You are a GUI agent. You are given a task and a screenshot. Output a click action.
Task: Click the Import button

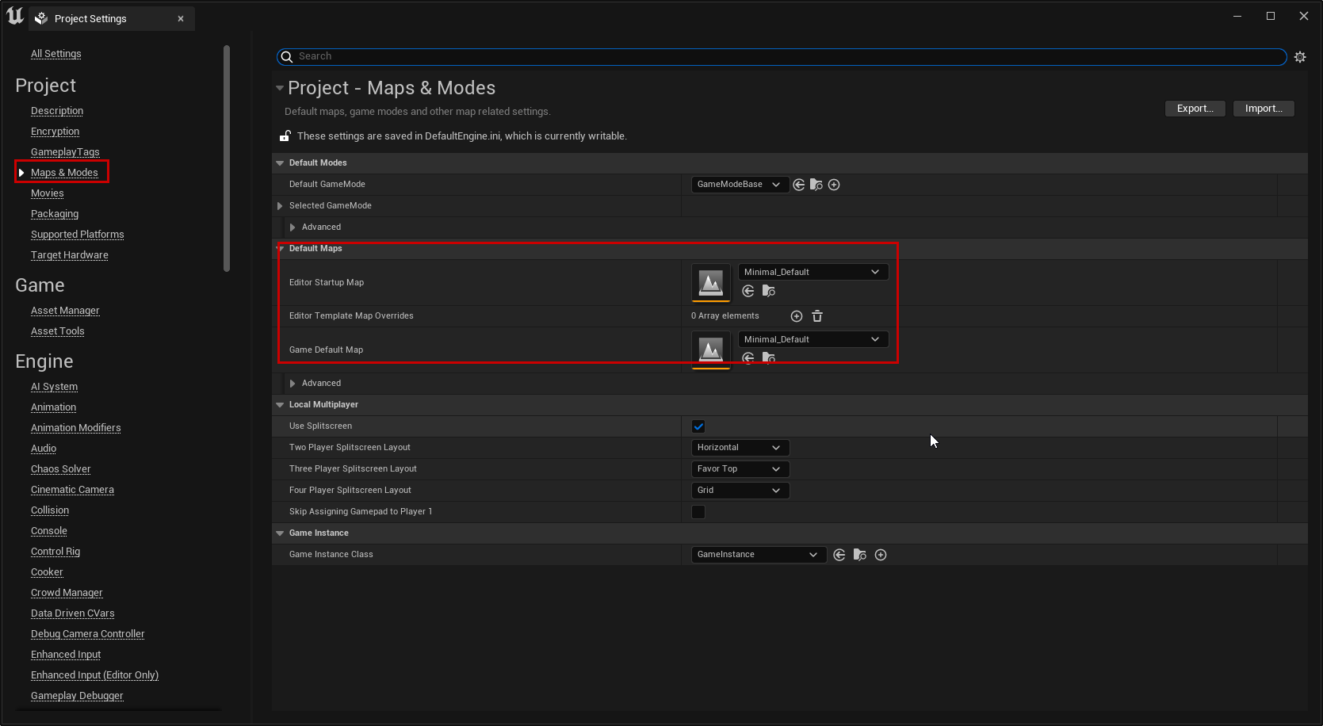[x=1263, y=108]
